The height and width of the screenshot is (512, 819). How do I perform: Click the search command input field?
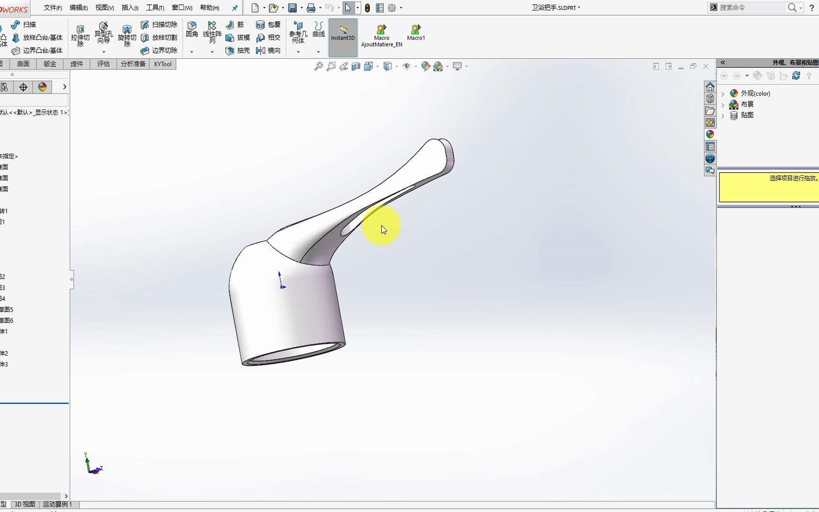point(754,8)
